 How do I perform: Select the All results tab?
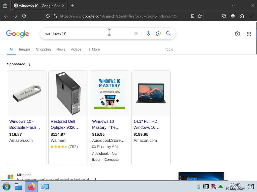point(12,49)
